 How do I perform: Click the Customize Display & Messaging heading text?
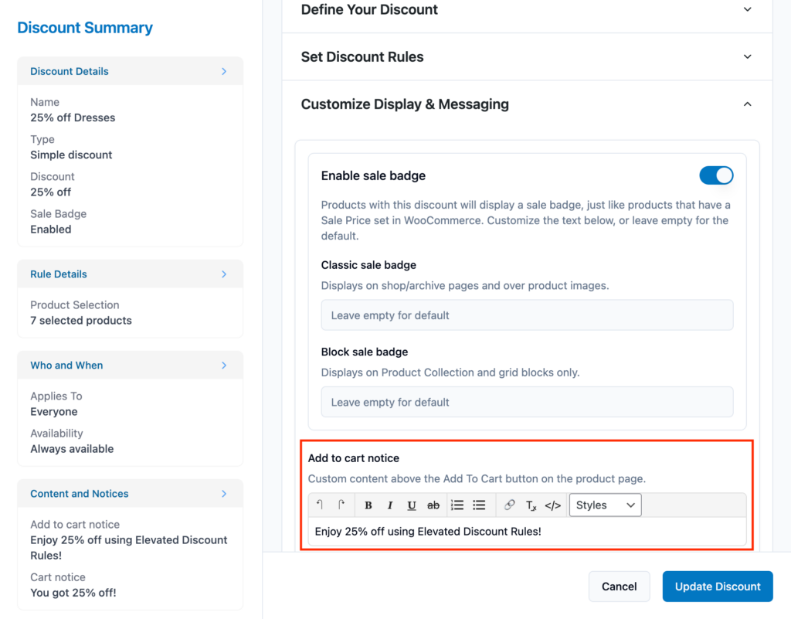pos(405,104)
